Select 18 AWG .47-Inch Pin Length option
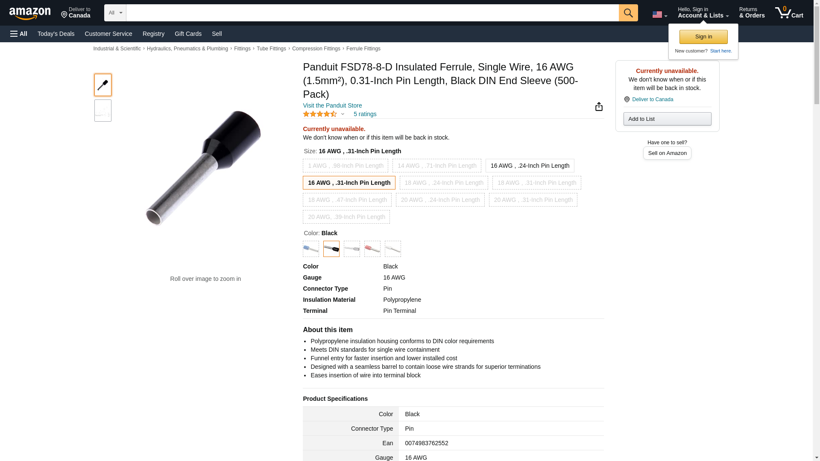Image resolution: width=820 pixels, height=461 pixels. (347, 200)
